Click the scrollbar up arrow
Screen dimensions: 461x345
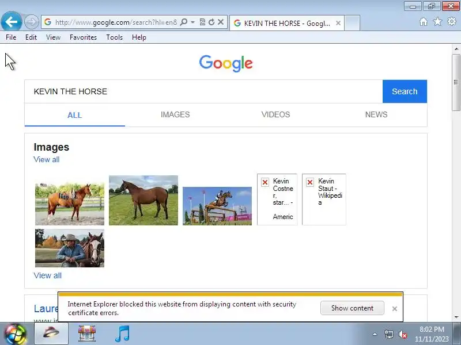click(456, 49)
